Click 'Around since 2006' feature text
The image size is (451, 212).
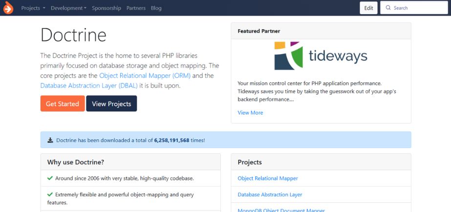click(x=125, y=178)
